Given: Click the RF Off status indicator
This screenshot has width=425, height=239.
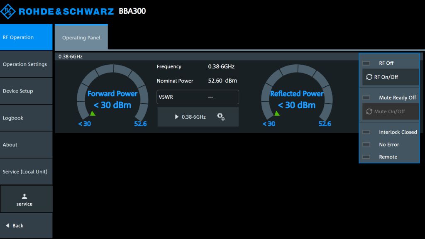Looking at the screenshot, I should pyautogui.click(x=366, y=63).
